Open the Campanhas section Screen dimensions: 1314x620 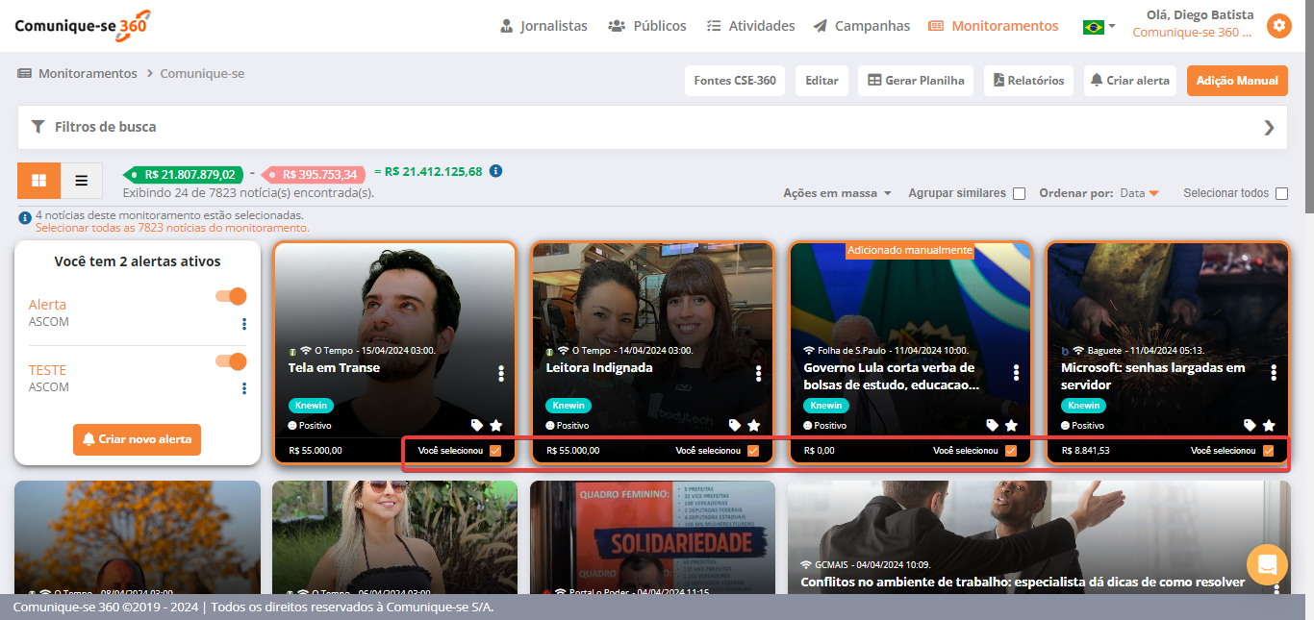coord(861,26)
